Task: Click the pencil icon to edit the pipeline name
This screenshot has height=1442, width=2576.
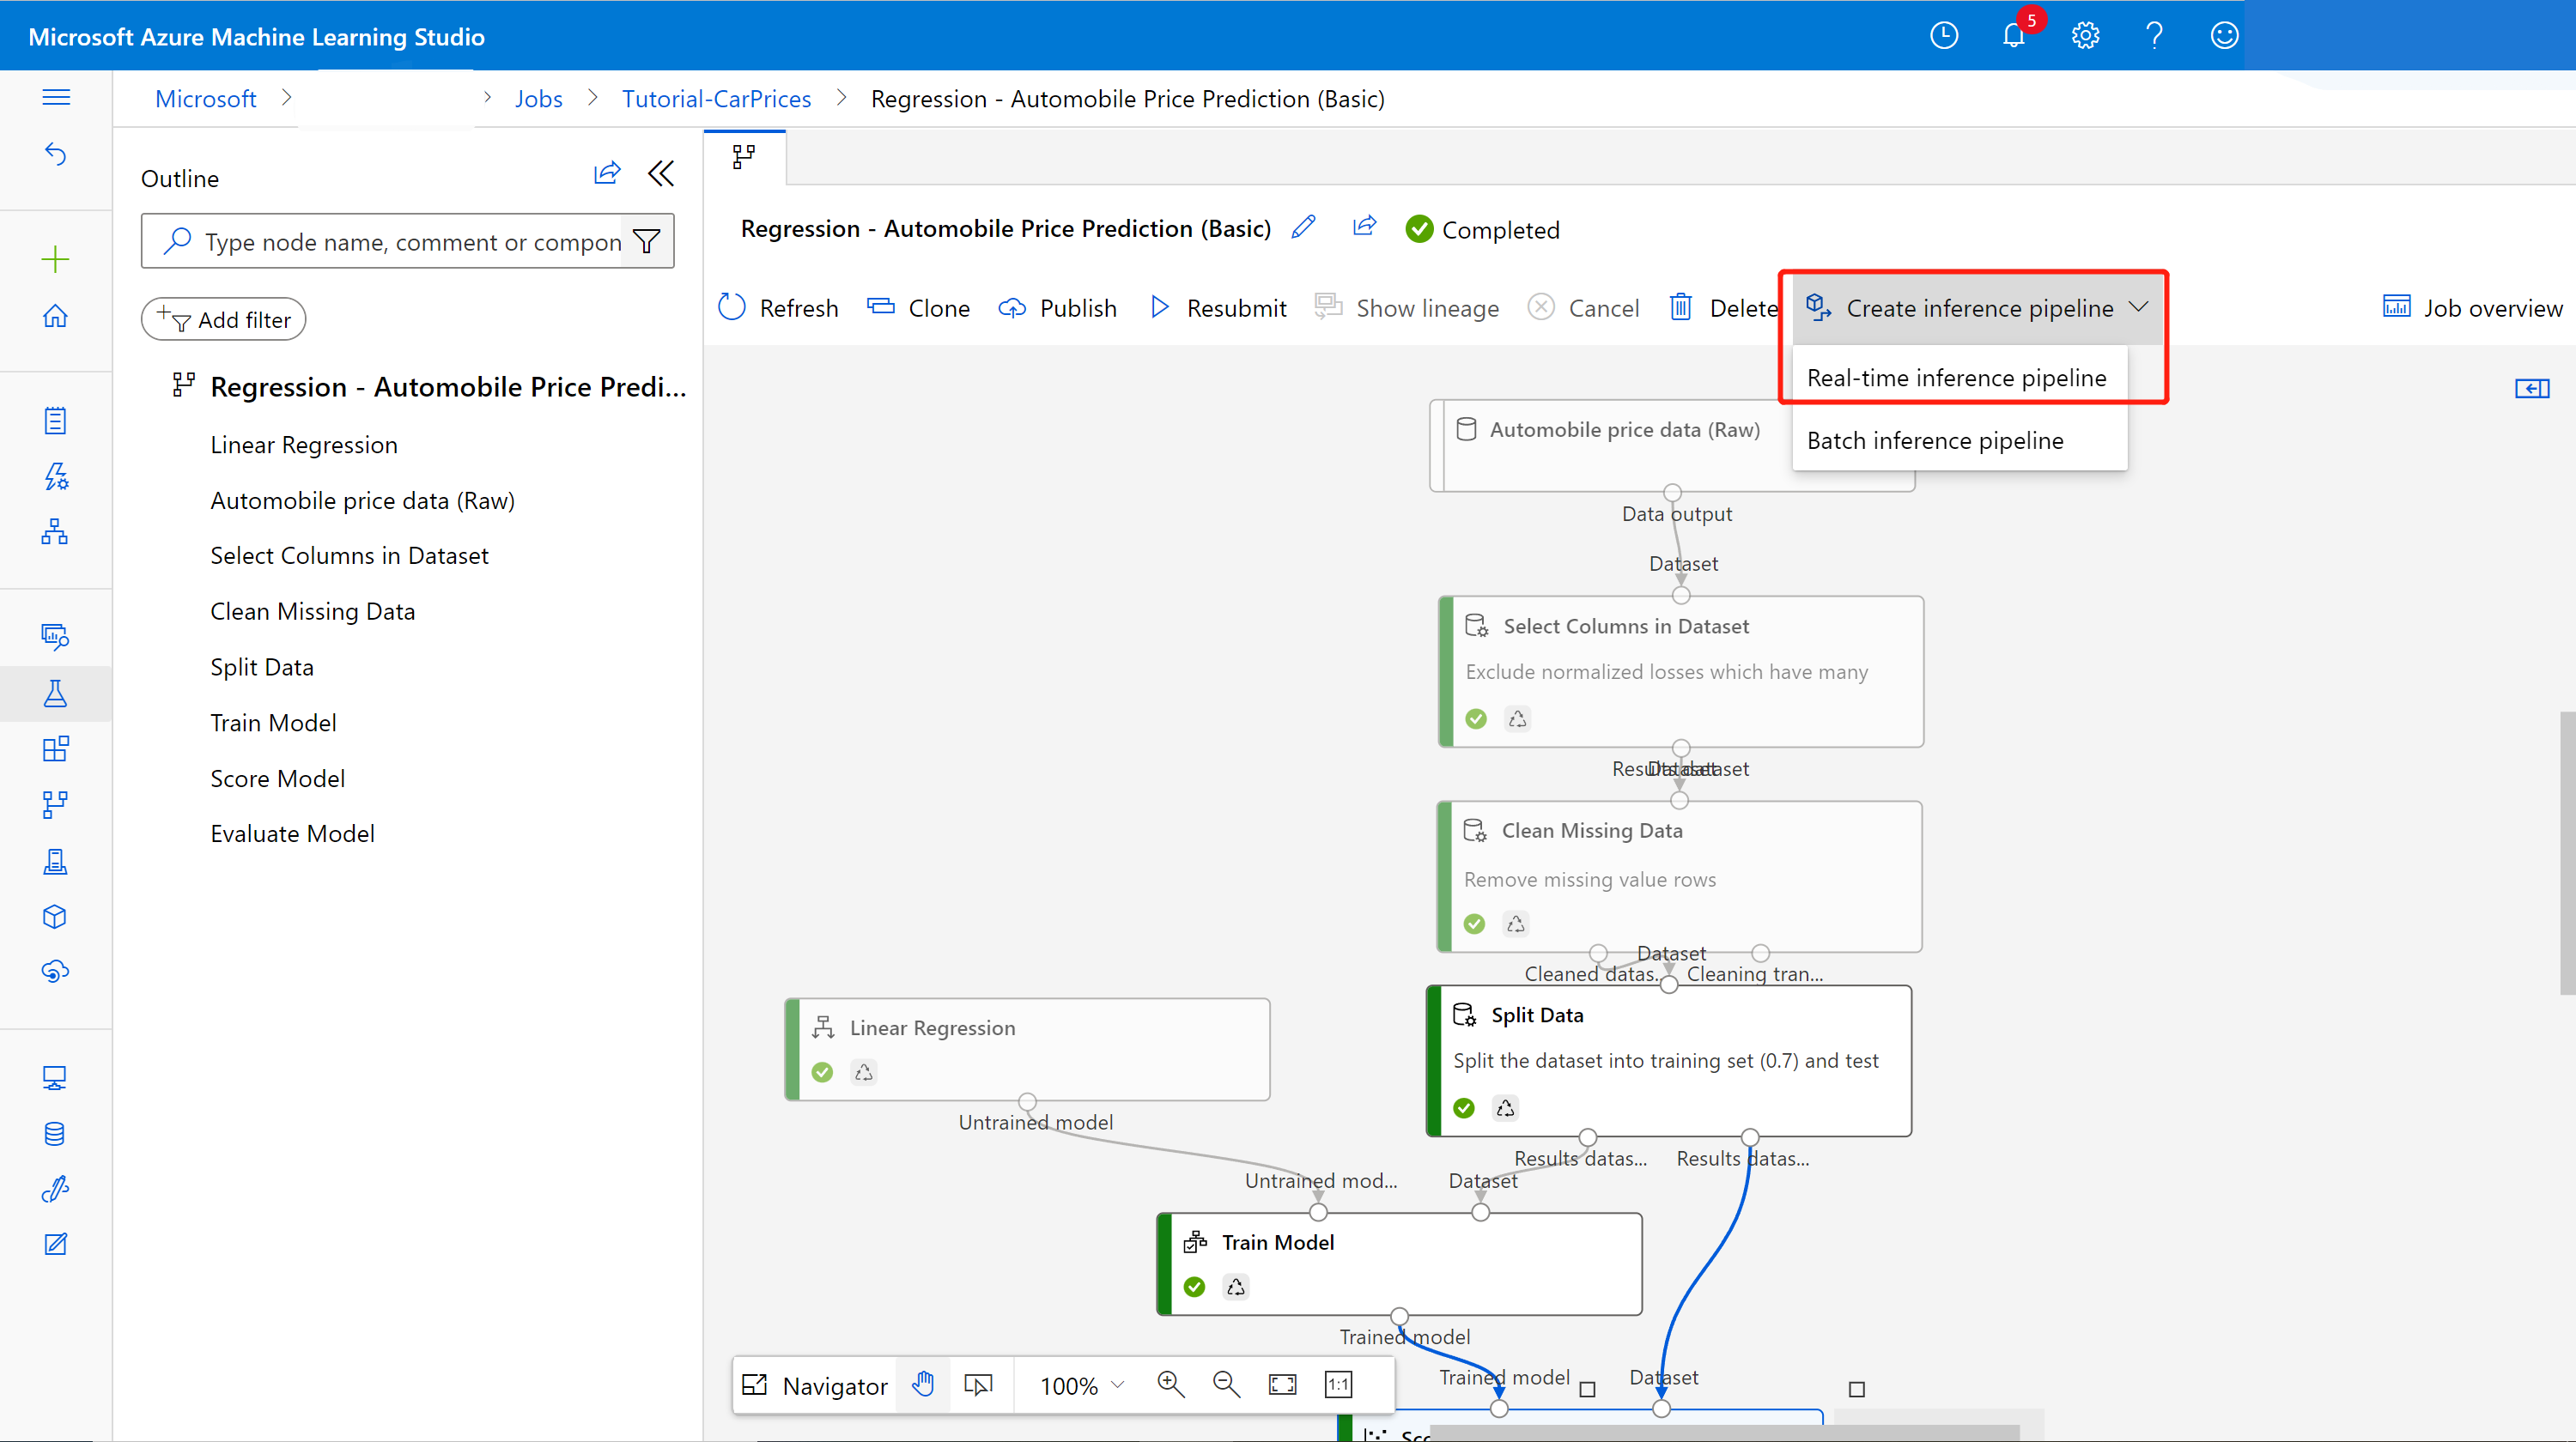Action: tap(1303, 227)
